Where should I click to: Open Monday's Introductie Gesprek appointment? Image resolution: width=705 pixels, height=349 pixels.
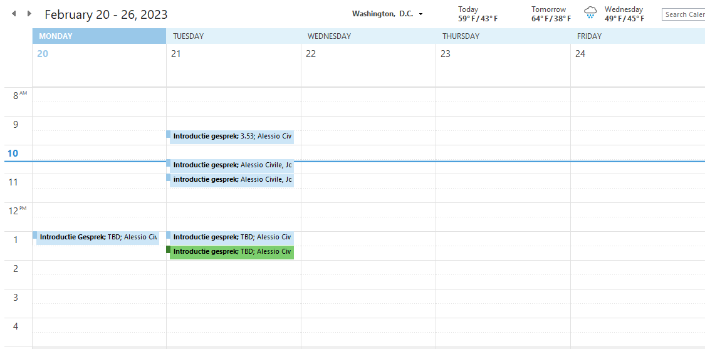tap(98, 237)
